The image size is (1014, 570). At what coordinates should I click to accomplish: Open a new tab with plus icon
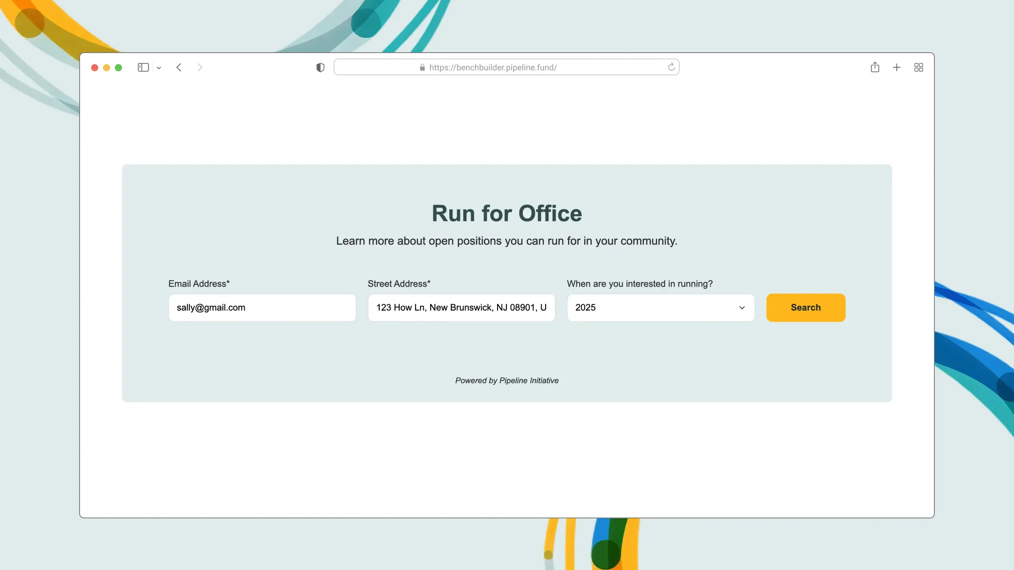pos(897,67)
